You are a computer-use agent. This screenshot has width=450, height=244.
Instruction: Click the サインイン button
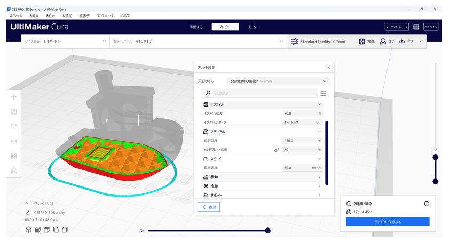tap(431, 27)
